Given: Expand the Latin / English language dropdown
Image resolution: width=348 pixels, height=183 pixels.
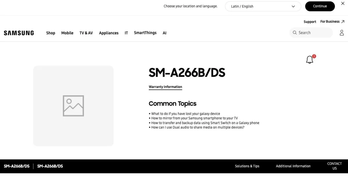Looking at the screenshot, I should 263,6.
